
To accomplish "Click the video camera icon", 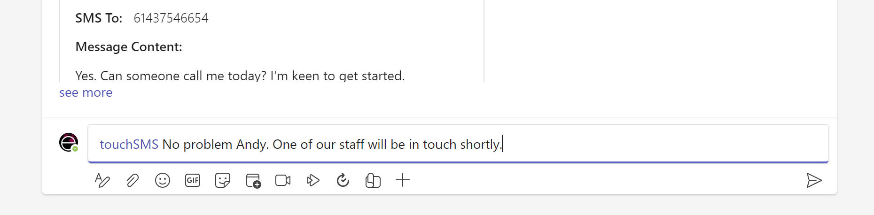I will click(283, 180).
